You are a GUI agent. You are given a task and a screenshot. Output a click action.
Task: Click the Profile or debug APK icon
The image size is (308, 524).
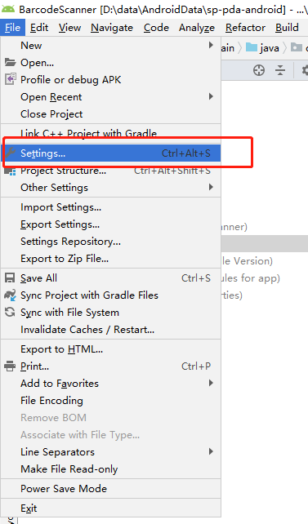[x=10, y=79]
